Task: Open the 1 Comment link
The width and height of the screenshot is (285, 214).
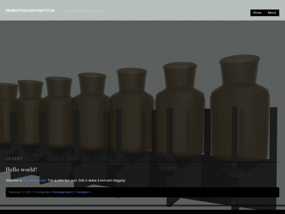Action: coord(82,192)
